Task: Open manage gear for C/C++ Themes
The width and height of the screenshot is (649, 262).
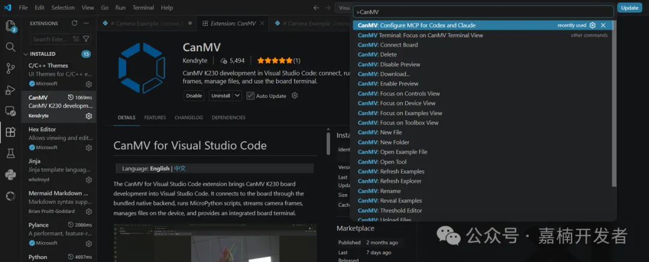Action: 88,84
